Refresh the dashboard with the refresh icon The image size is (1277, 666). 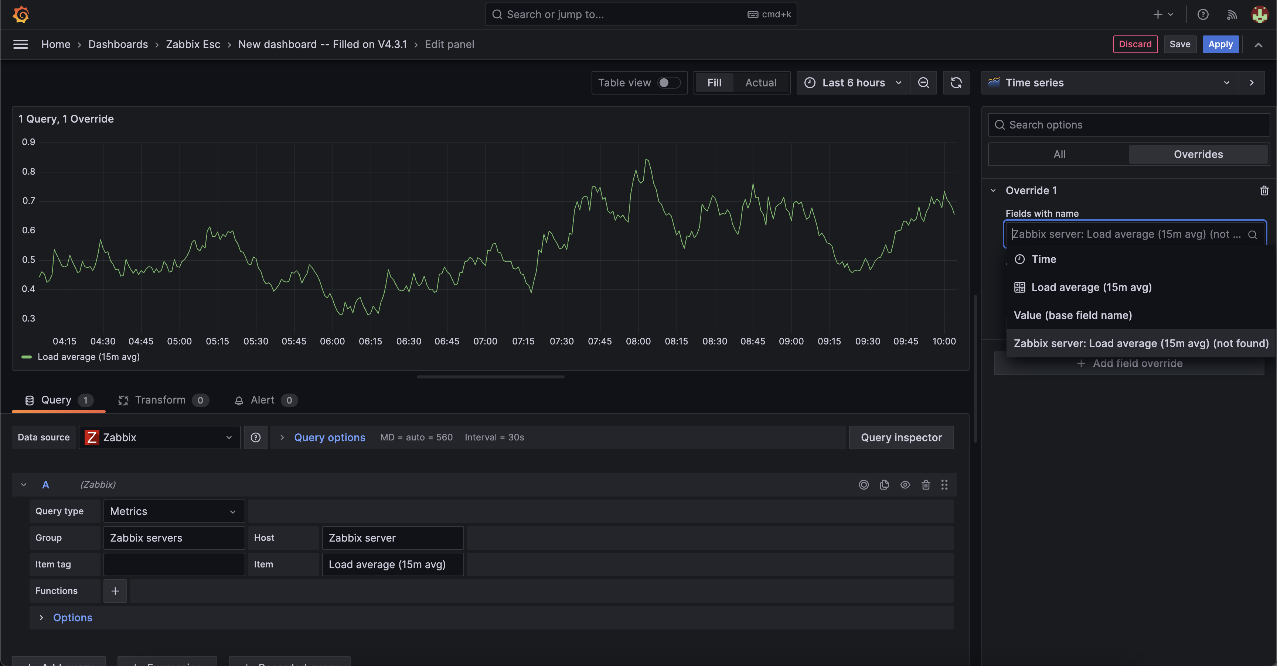(x=956, y=83)
